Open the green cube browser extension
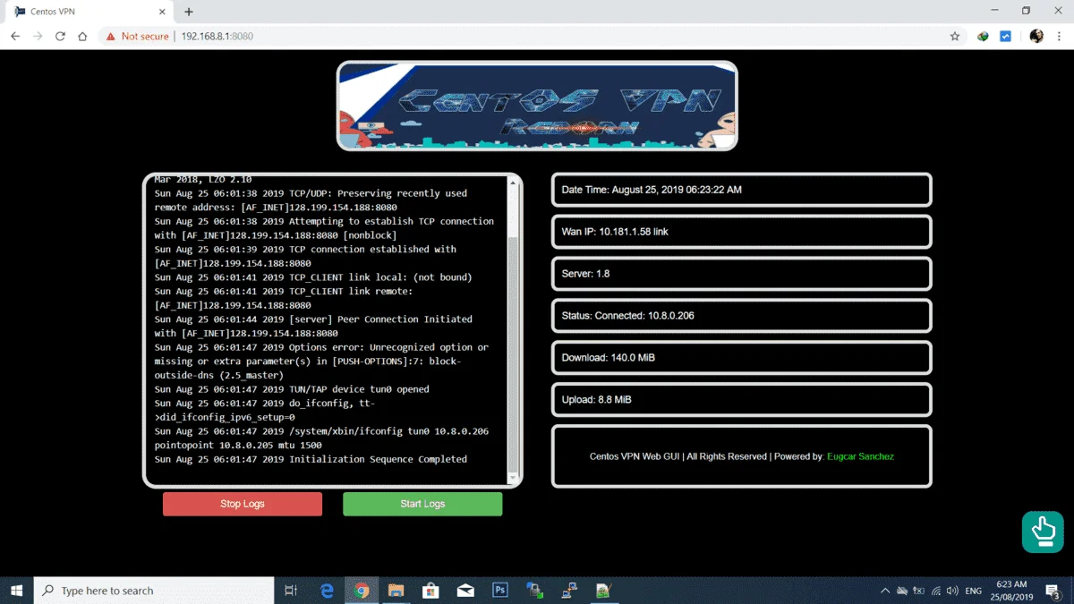The image size is (1074, 604). [983, 37]
